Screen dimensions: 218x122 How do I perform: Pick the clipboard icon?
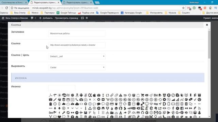pos(51,104)
